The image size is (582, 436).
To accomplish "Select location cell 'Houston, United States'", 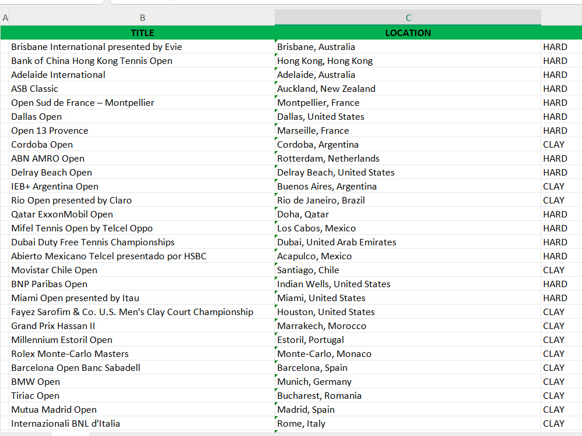I will 408,312.
